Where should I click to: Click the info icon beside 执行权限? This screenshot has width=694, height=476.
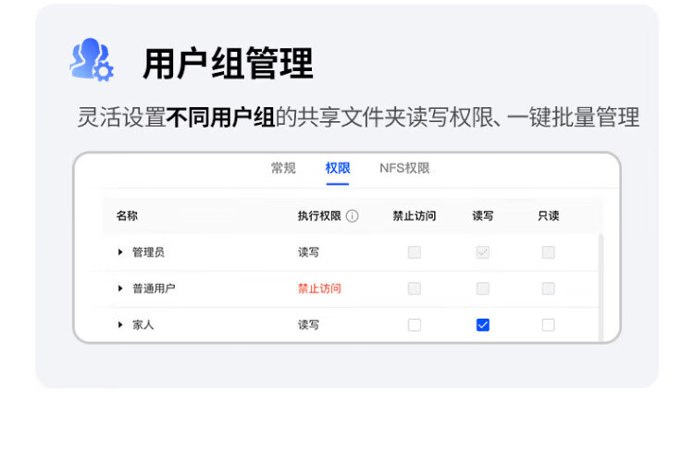(352, 216)
